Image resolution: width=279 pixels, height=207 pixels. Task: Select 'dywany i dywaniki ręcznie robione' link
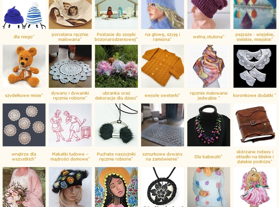[70, 95]
